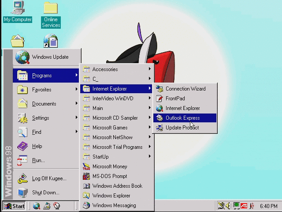
Task: Expand Microsoft CD Sampler submenu arrow
Action: [150, 117]
